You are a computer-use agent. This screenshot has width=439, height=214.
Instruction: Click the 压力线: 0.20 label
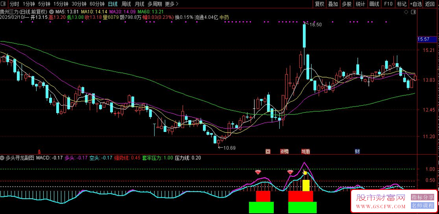(188, 158)
